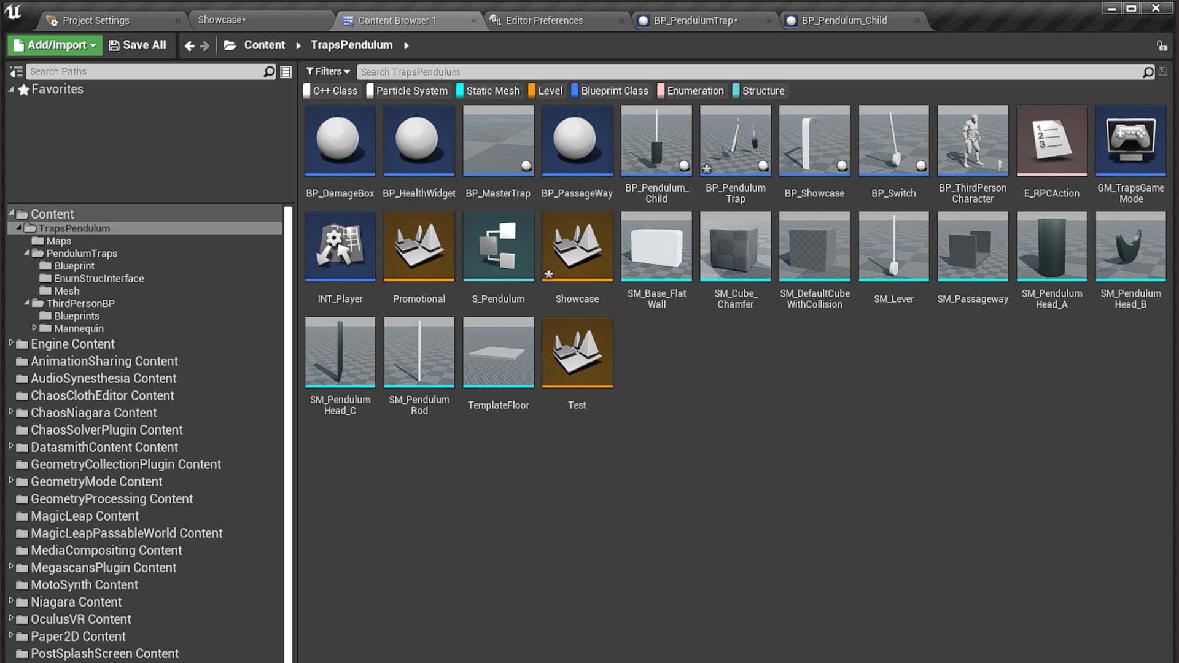Click save search icon beside the search bar
This screenshot has height=663, width=1179.
tap(1163, 72)
